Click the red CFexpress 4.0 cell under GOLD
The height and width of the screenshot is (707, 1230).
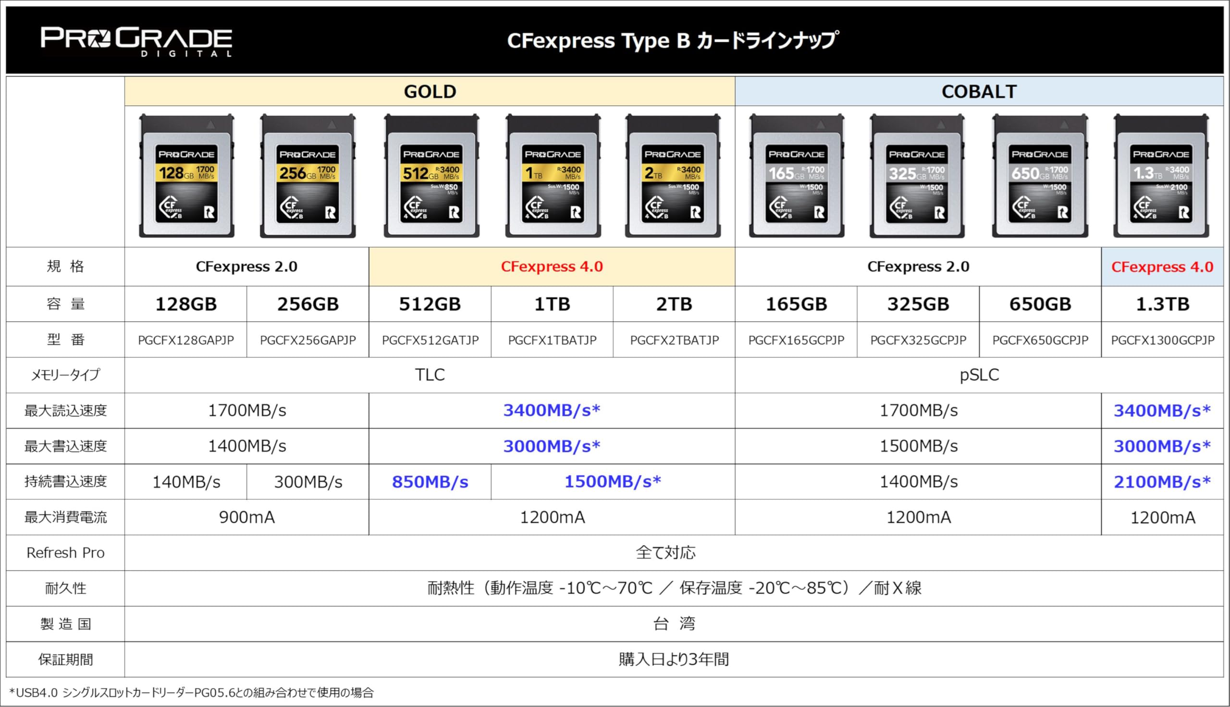pos(552,267)
